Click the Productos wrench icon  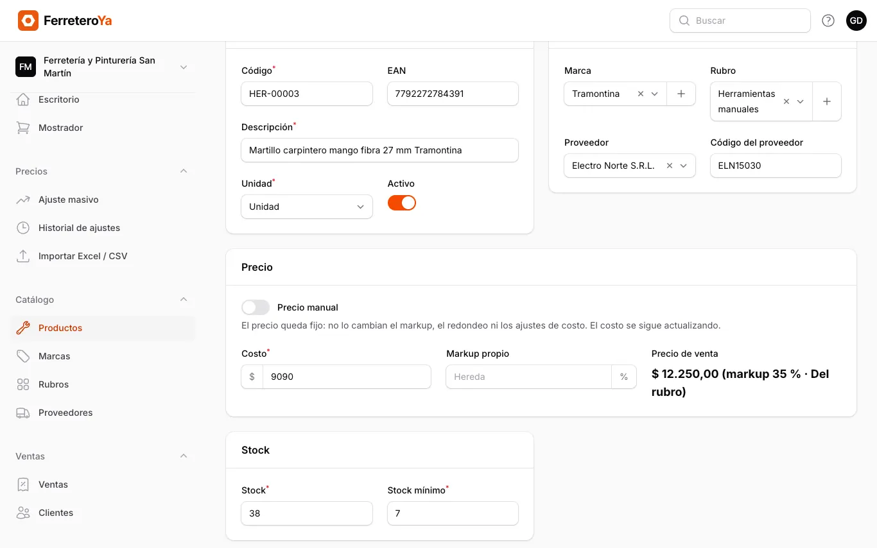23,328
